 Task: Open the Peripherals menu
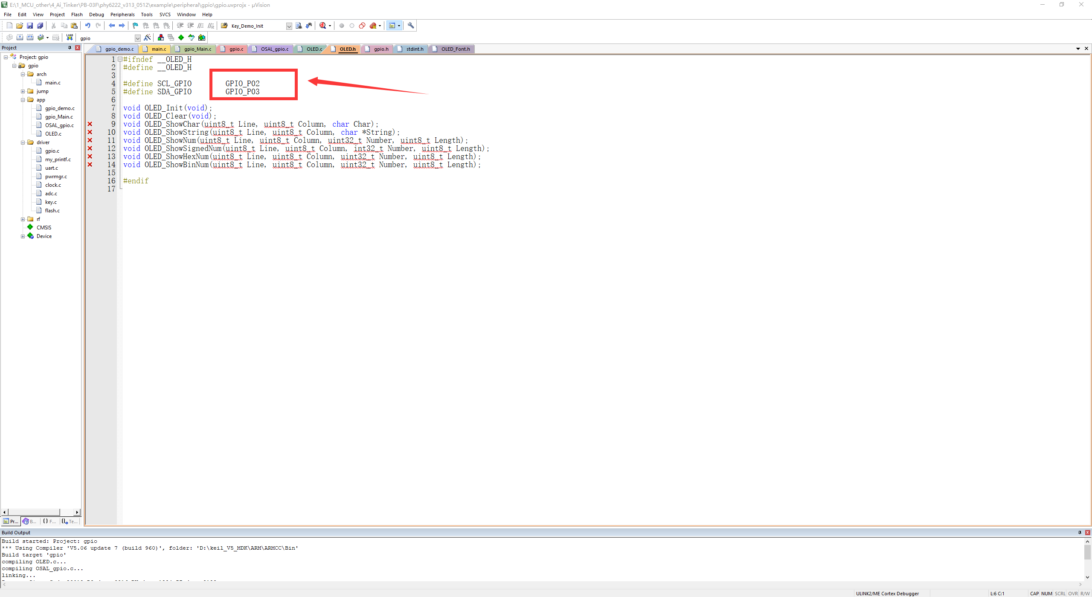(122, 14)
